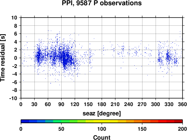Click the dense data cluster near seaz 100
Viewport: 187px width, 140px height.
pos(65,59)
